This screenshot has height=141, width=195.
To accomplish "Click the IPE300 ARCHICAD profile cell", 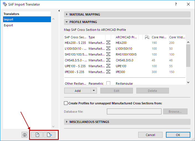I will pos(120,72).
